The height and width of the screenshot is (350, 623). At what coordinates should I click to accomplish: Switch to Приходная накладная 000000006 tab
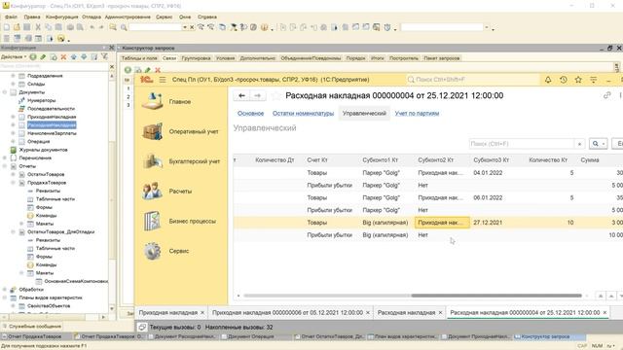287,313
